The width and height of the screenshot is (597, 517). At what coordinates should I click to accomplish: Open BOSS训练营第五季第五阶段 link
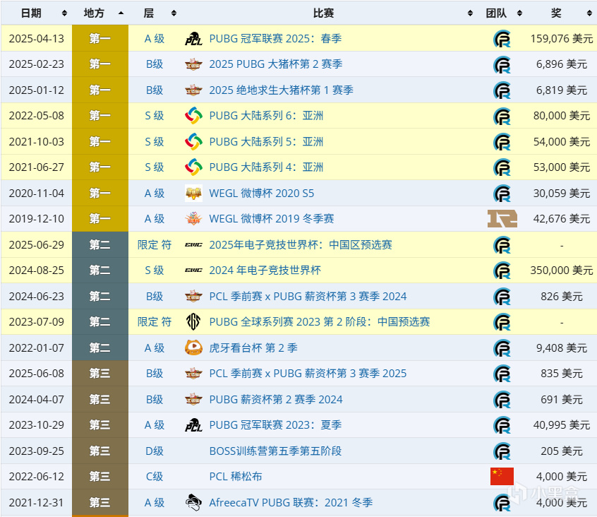coord(275,451)
